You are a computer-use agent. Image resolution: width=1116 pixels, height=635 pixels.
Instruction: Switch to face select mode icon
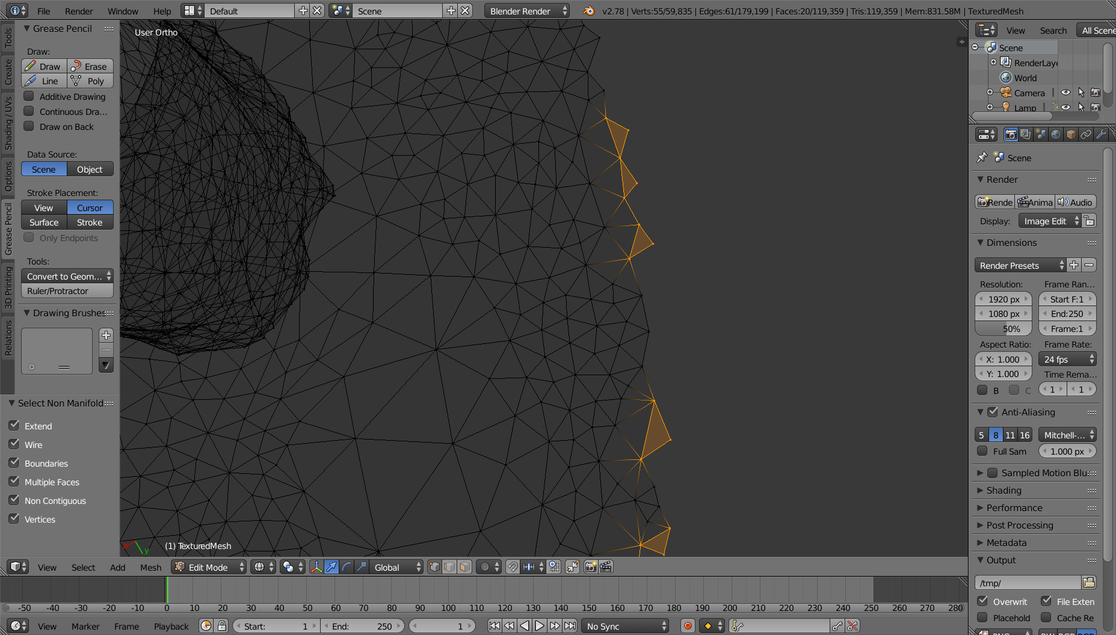464,567
